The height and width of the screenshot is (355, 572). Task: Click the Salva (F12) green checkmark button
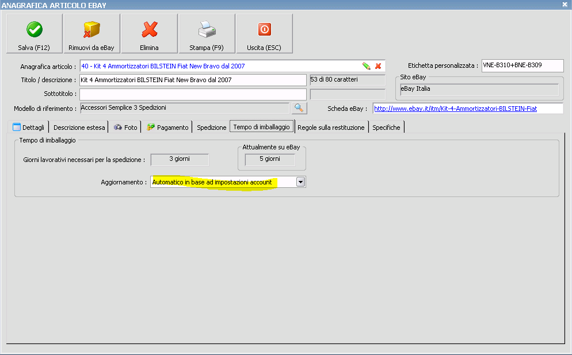[x=35, y=33]
